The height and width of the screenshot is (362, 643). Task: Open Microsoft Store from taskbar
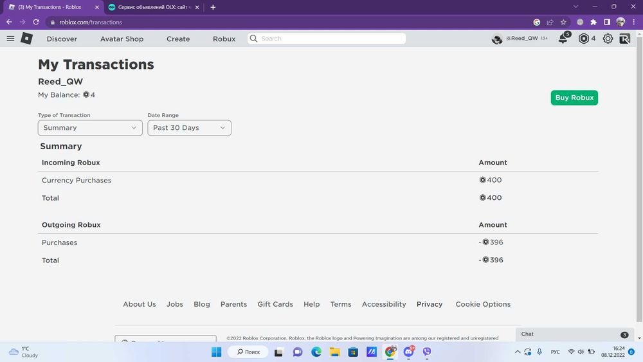click(353, 352)
